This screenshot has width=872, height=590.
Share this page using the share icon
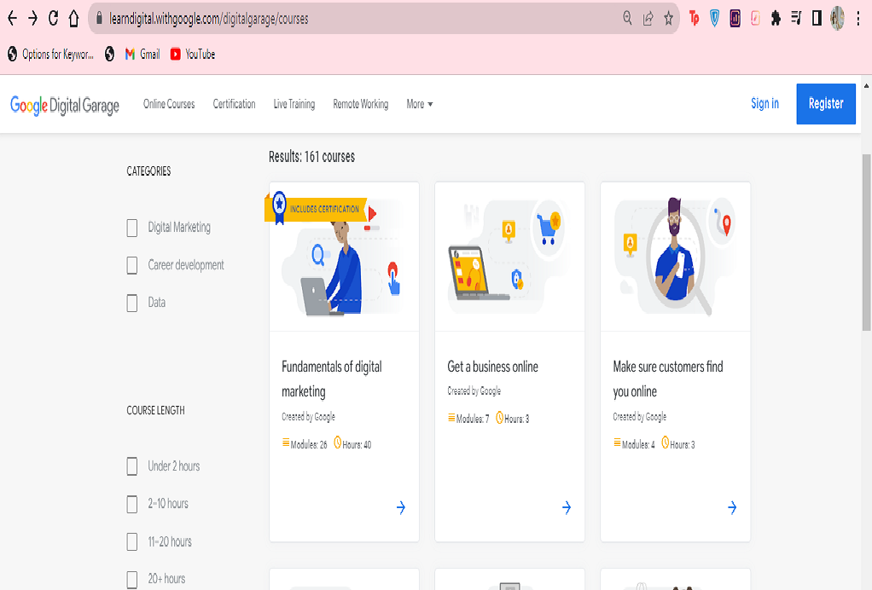coord(648,19)
